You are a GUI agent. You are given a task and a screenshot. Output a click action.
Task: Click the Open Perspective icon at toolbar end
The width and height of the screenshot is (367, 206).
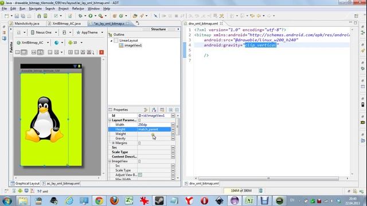pos(356,16)
